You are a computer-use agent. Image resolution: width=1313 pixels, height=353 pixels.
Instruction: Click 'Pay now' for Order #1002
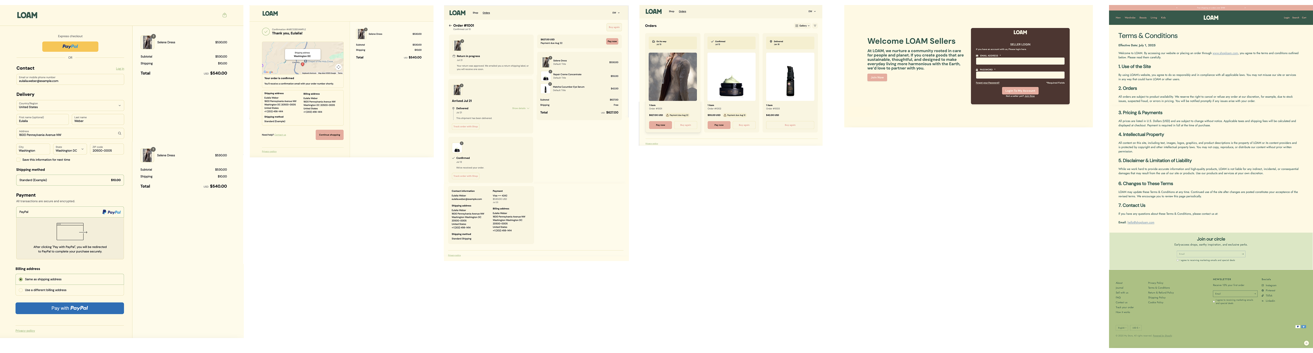coord(719,125)
